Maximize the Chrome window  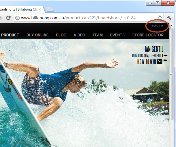tap(158, 3)
